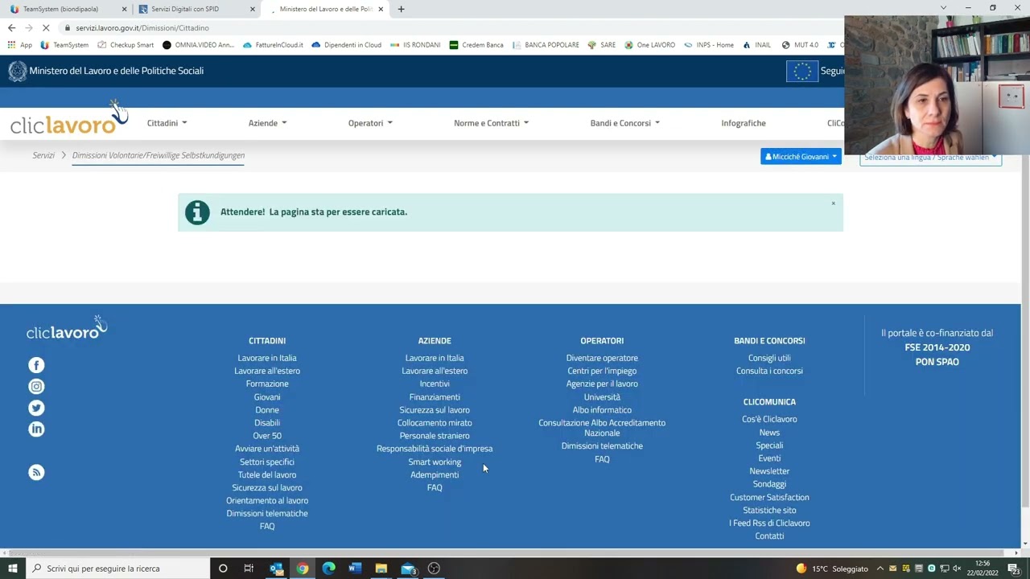This screenshot has width=1030, height=579.
Task: Open Word from the taskbar
Action: point(355,569)
